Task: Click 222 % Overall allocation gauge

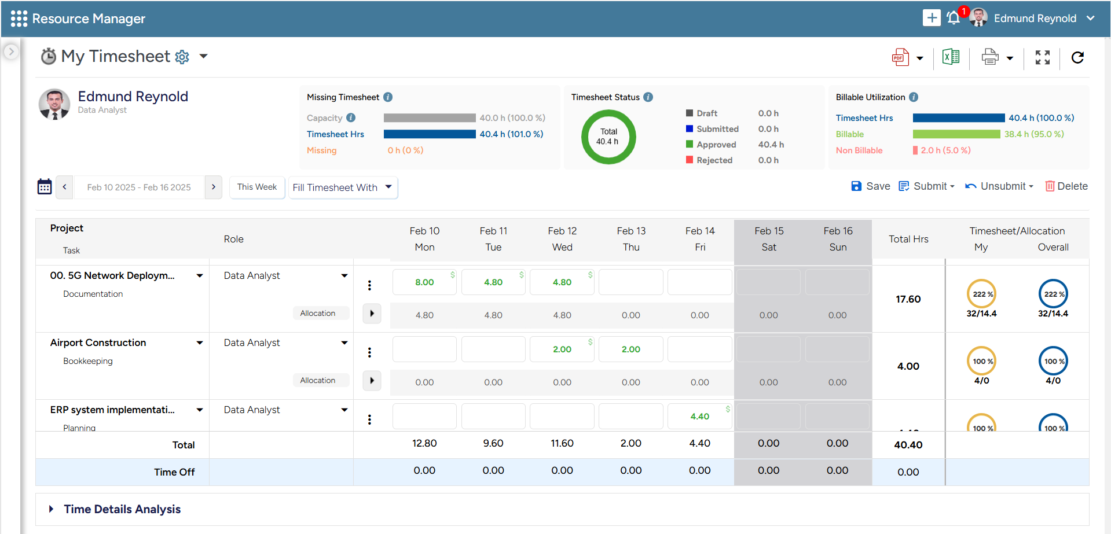Action: (1053, 294)
